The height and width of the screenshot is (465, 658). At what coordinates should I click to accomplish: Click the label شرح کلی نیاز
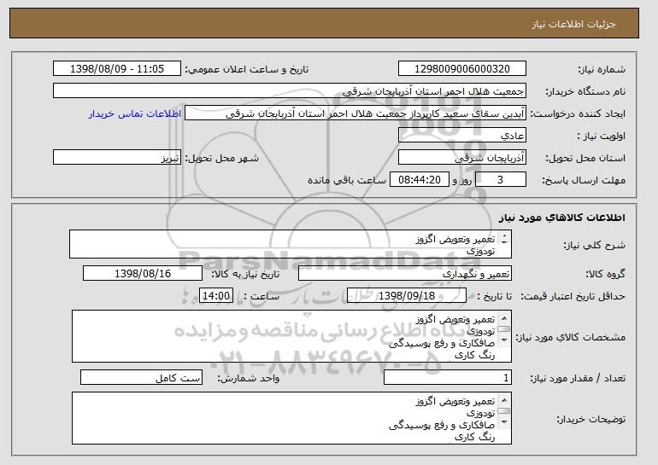coord(595,246)
